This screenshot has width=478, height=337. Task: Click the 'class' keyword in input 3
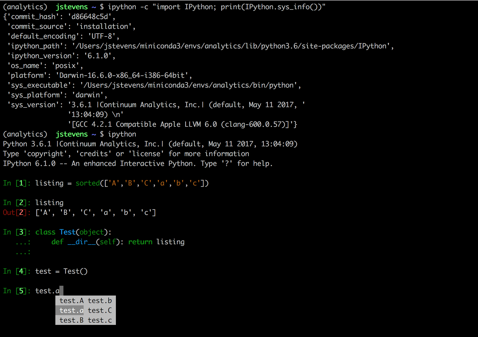pos(45,232)
